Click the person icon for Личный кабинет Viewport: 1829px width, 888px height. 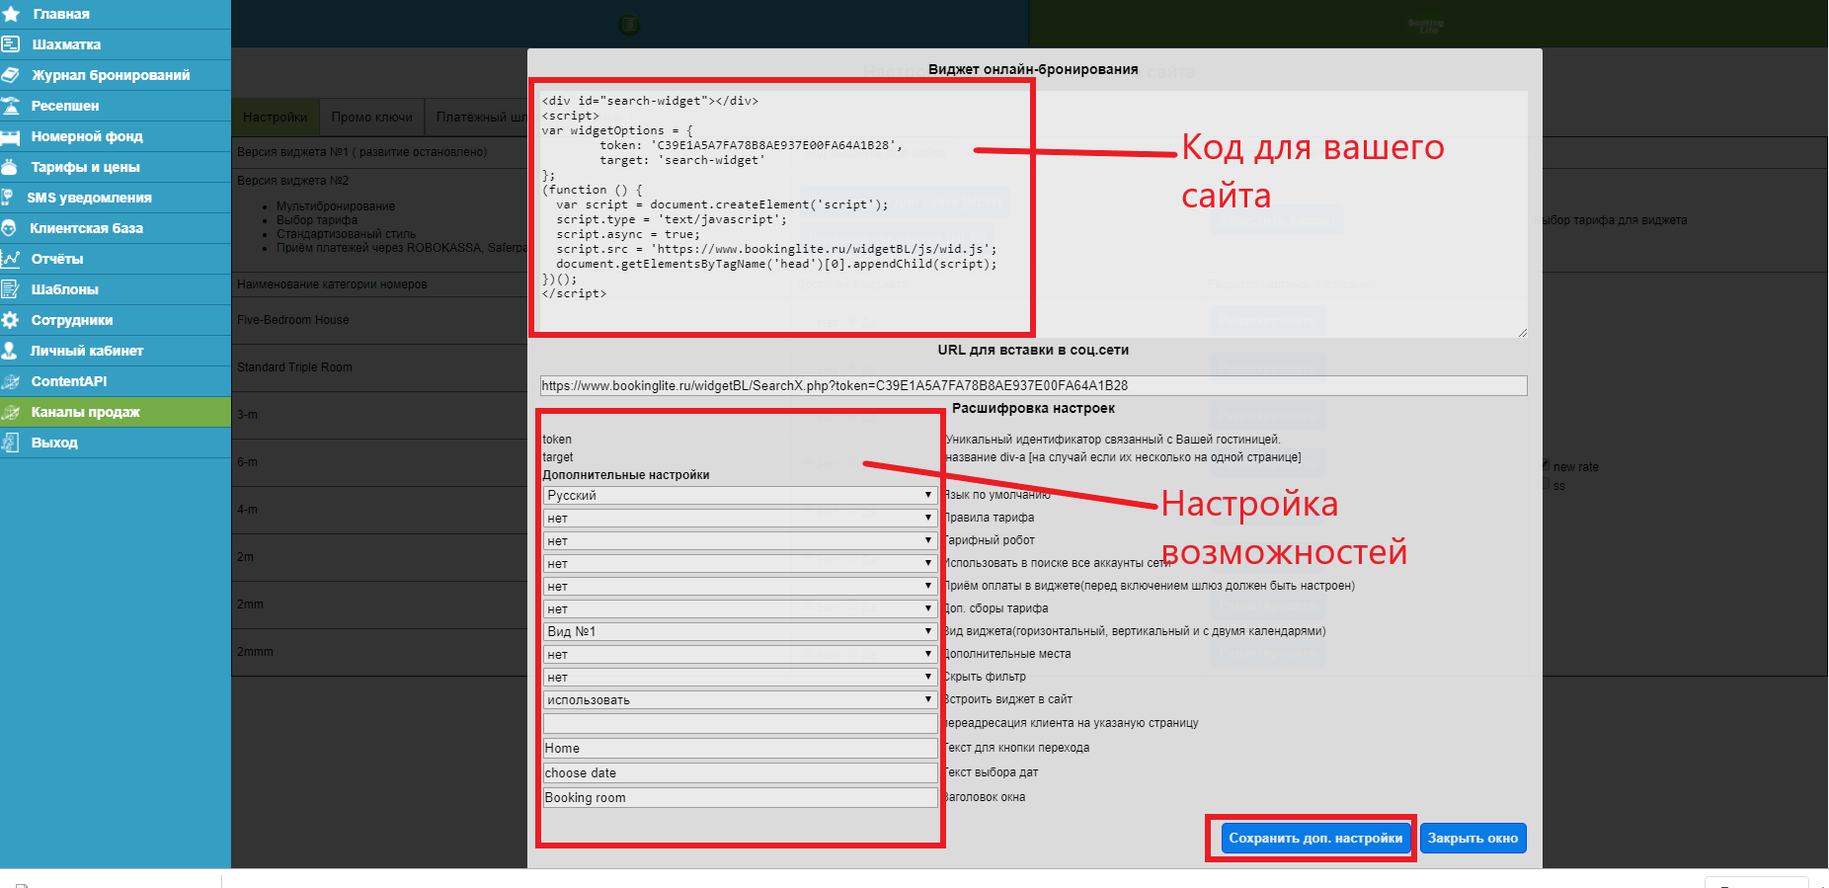point(10,351)
